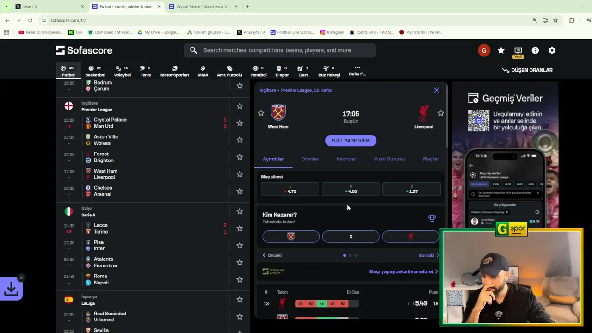This screenshot has height=333, width=592.
Task: Favorite the Chelsea vs Arsenal match
Action: tap(240, 191)
